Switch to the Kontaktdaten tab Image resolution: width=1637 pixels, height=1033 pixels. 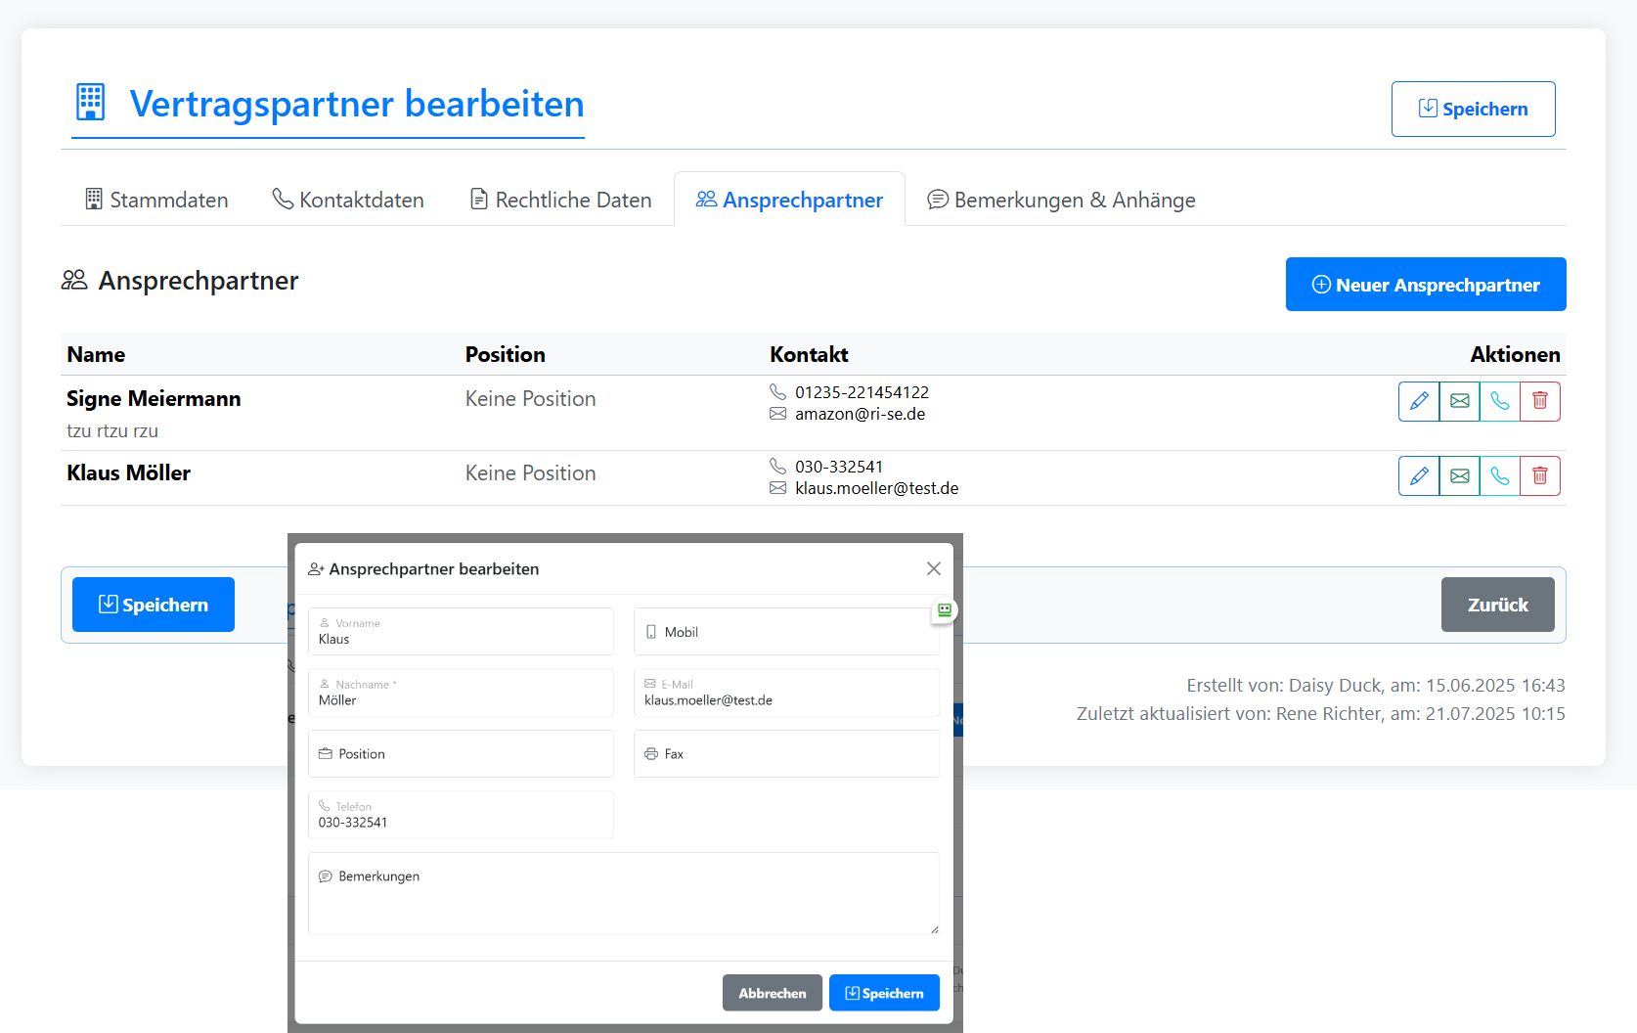click(348, 200)
